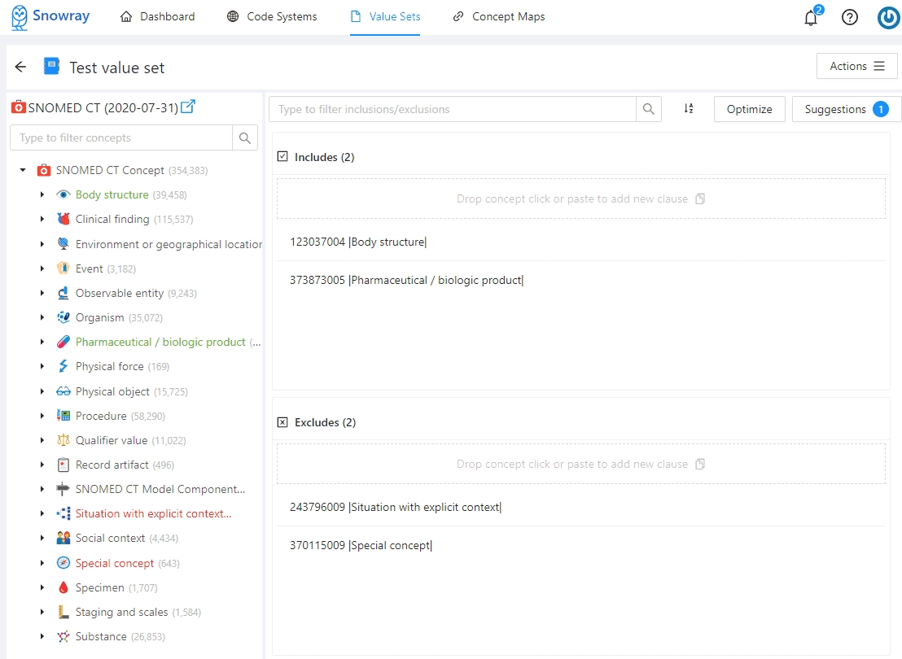Image resolution: width=902 pixels, height=659 pixels.
Task: Open the Concept Maps tab
Action: (499, 17)
